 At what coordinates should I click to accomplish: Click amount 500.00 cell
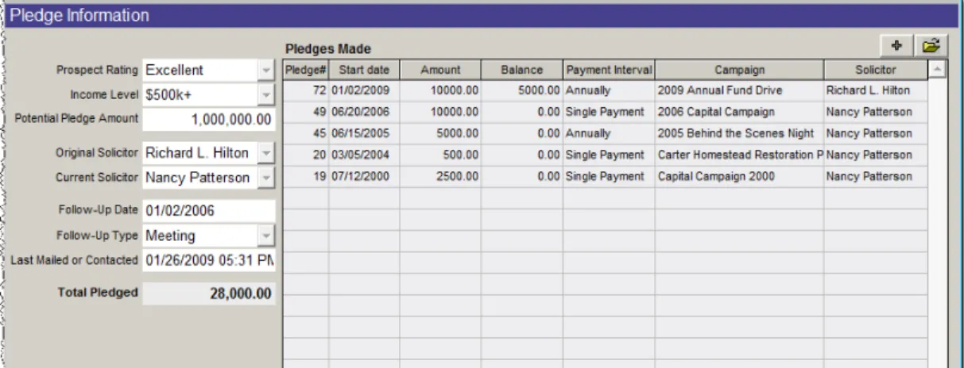(x=440, y=155)
